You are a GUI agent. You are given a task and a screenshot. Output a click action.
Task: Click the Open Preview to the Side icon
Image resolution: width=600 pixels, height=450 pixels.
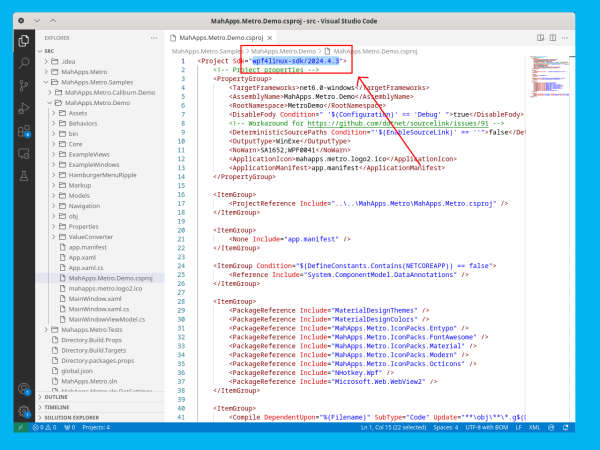pos(540,37)
